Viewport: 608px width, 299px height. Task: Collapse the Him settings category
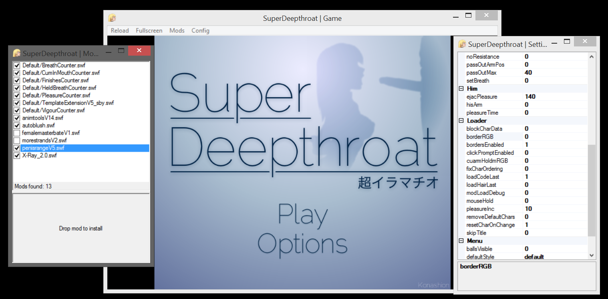pos(461,88)
